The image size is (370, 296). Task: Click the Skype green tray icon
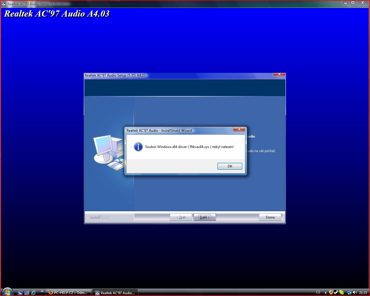tap(342, 293)
